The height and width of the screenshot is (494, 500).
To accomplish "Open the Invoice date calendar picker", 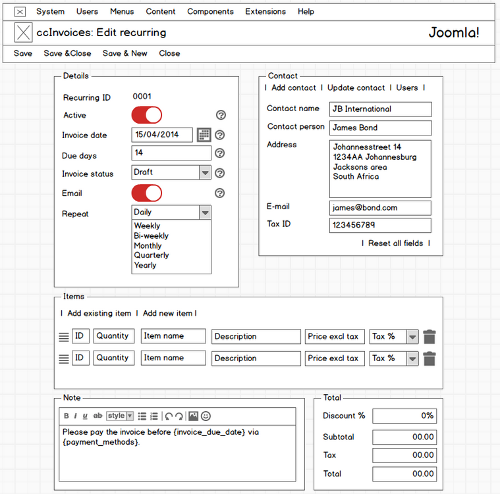I will click(204, 135).
